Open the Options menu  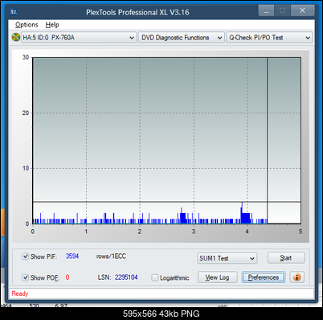point(27,25)
